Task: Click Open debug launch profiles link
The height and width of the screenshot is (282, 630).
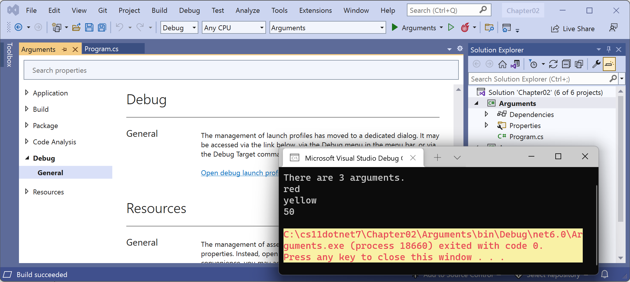Action: click(x=240, y=173)
